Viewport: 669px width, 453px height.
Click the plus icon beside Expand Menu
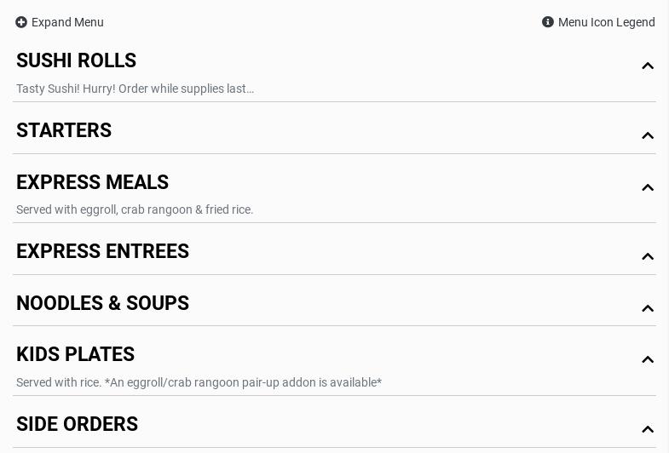[21, 22]
